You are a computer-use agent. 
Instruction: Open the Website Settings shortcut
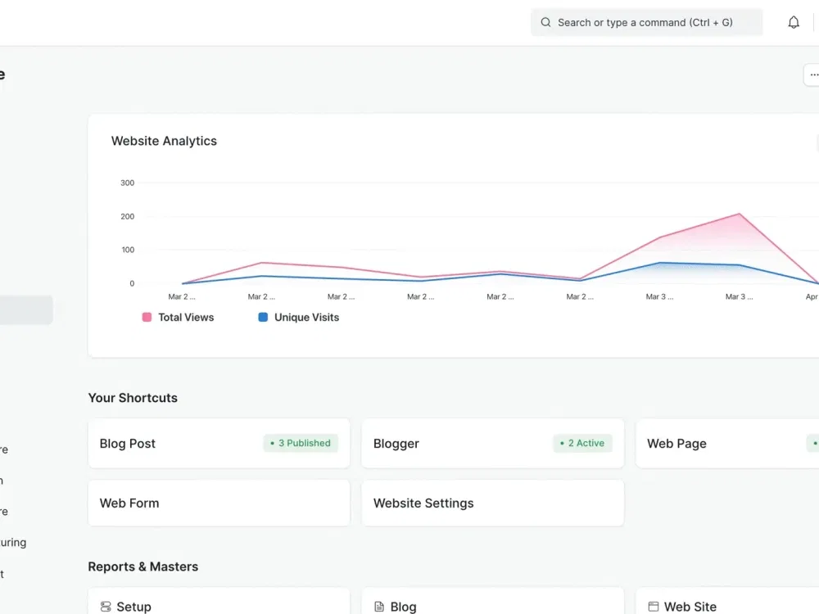coord(492,503)
